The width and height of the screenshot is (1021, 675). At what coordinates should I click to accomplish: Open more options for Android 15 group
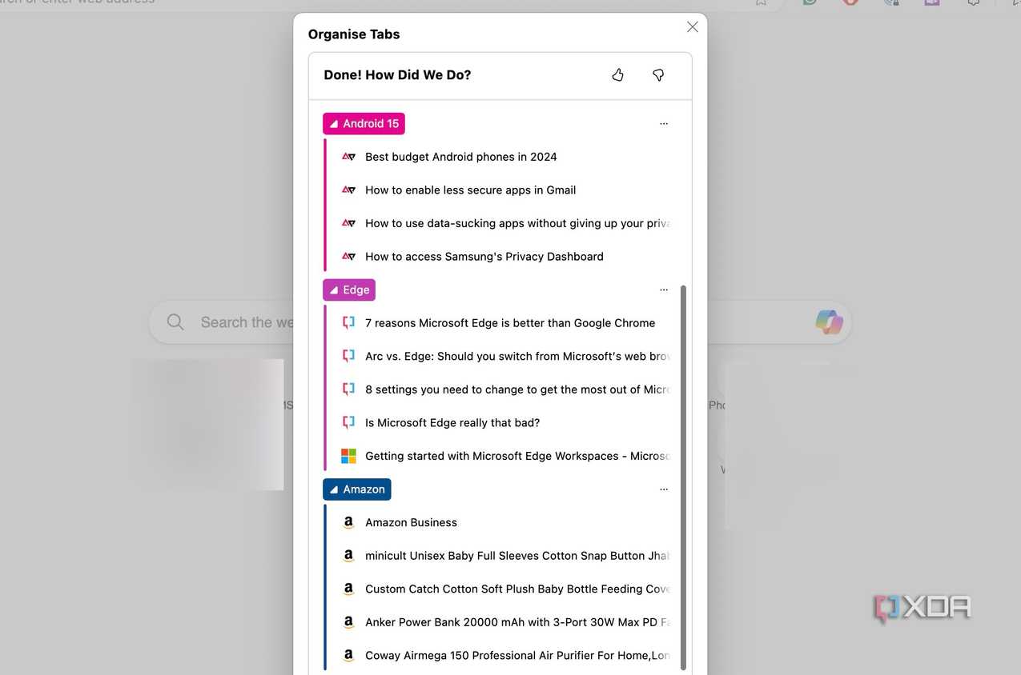click(x=664, y=124)
